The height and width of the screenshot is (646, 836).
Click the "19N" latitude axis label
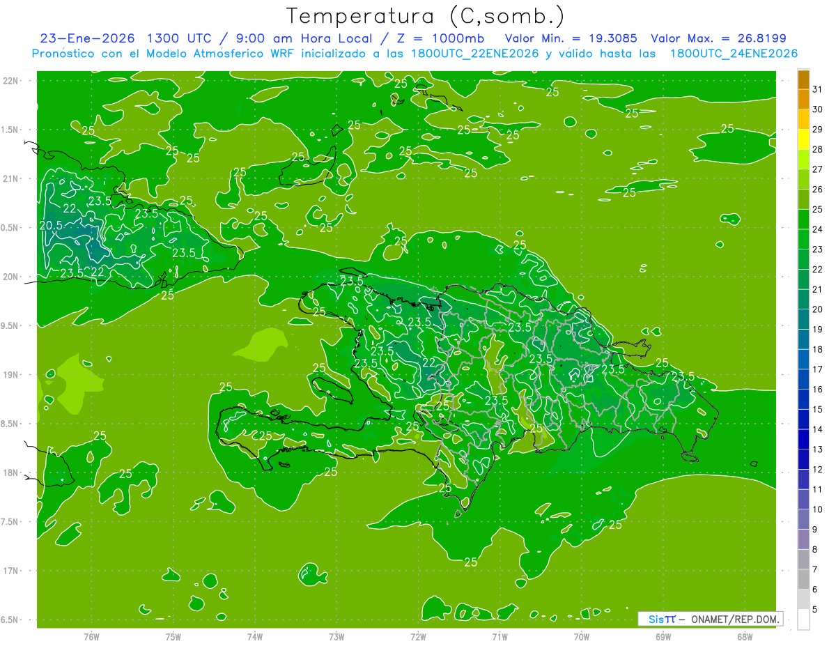click(12, 375)
